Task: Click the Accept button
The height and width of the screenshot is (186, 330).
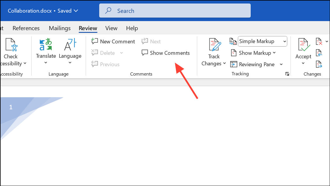Action: [303, 50]
